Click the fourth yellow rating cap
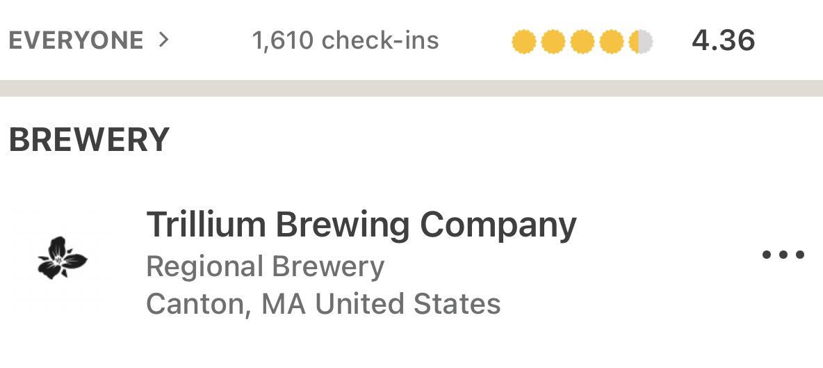Viewport: 823px width, 368px height. point(611,42)
